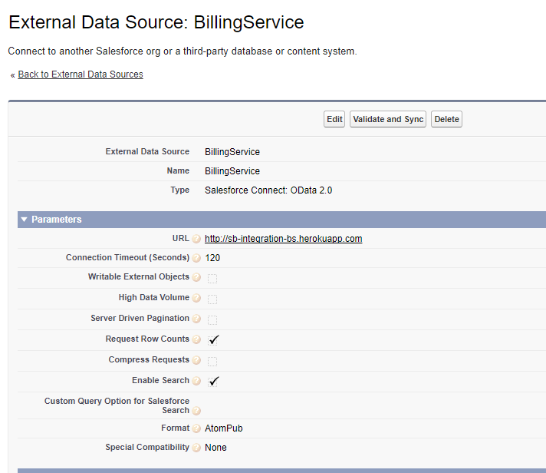Screen dimensions: 546x473
Task: Toggle the Server Driven Pagination checkbox
Action: pyautogui.click(x=212, y=320)
